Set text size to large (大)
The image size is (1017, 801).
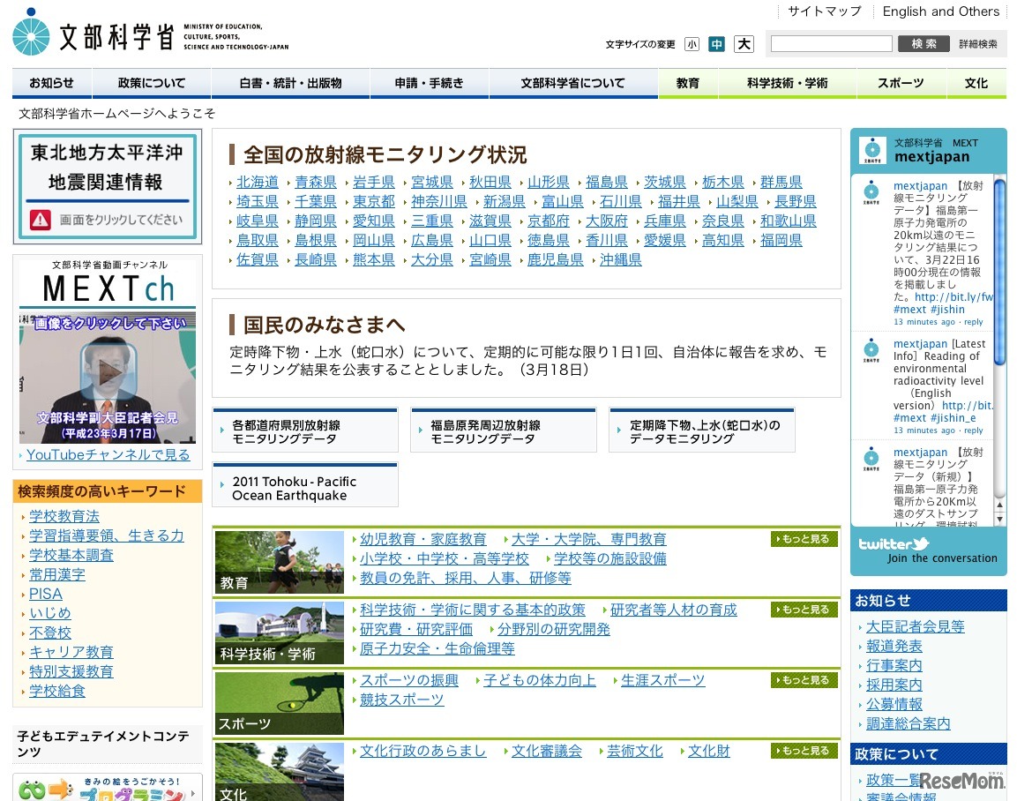coord(744,44)
